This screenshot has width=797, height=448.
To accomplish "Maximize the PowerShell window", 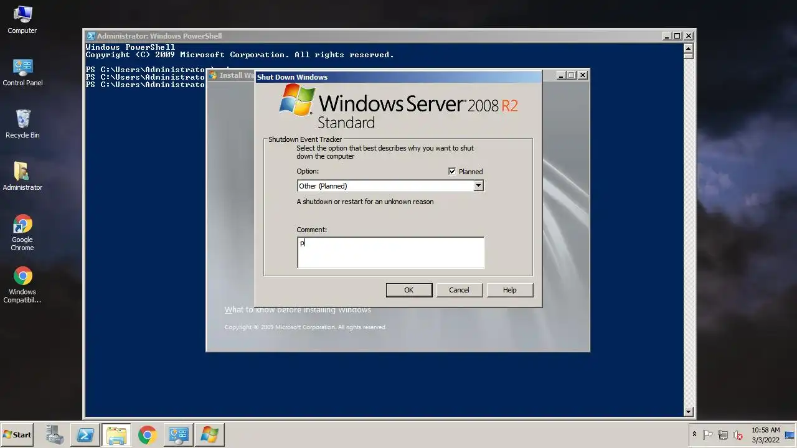I will [677, 36].
